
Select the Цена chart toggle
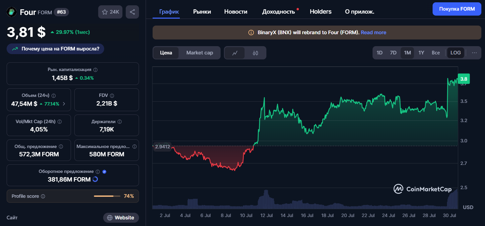pos(166,53)
